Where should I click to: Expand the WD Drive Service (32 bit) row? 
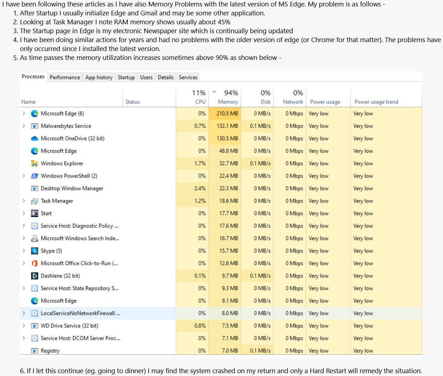coord(24,326)
